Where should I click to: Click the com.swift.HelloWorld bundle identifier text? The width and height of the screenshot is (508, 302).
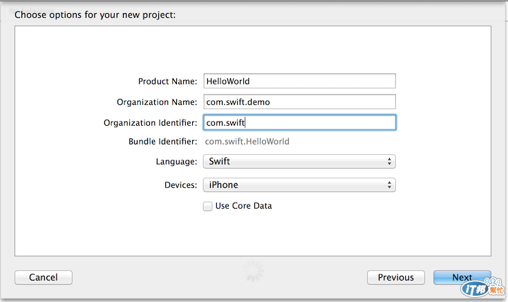247,142
